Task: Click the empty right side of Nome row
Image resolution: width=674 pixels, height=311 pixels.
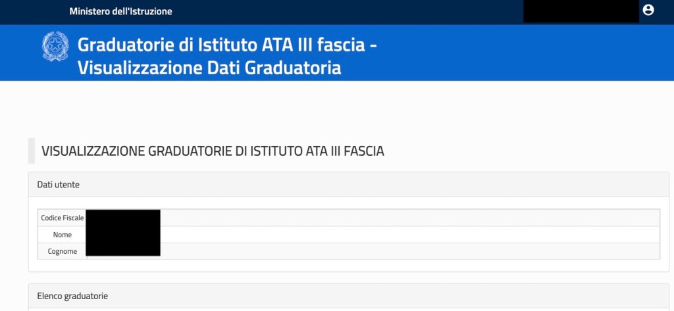Action: [408, 235]
